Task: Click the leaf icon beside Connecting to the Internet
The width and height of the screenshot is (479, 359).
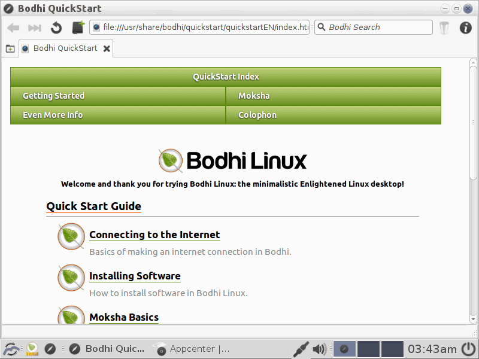Action: click(x=71, y=236)
